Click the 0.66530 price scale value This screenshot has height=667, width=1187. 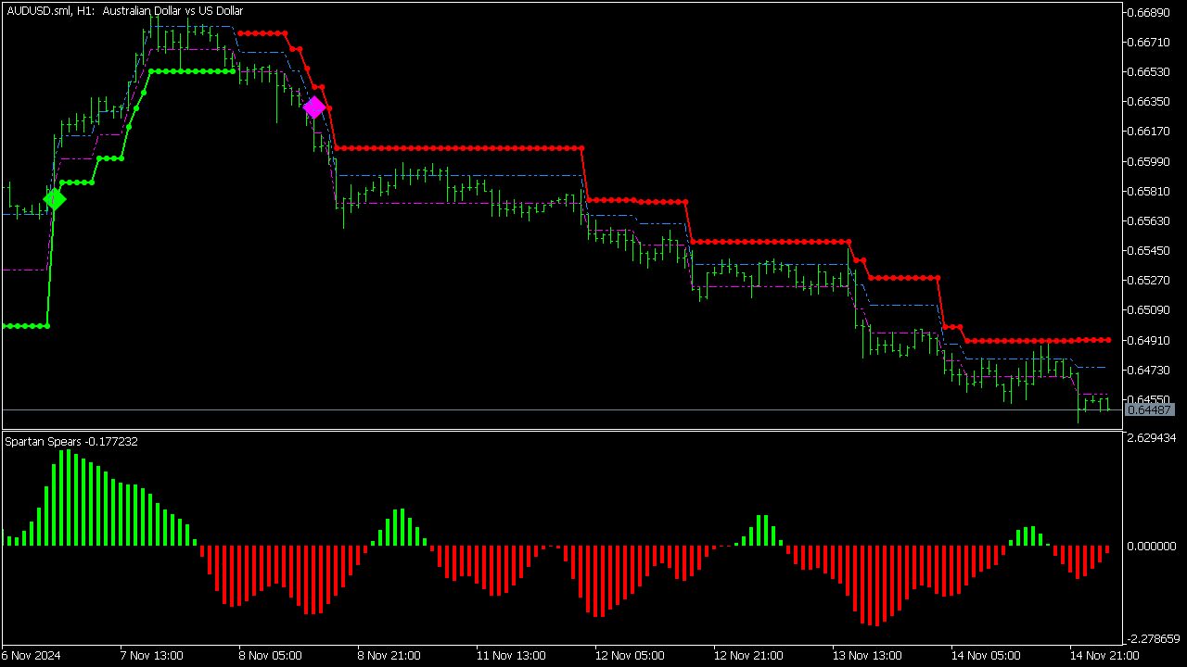pyautogui.click(x=1149, y=72)
